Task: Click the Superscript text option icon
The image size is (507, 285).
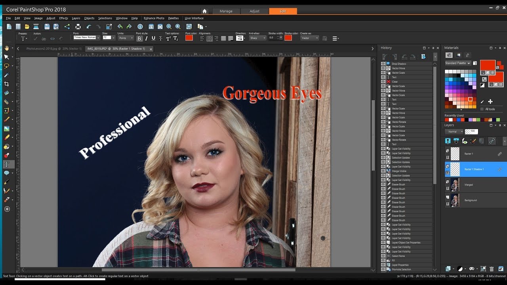Action: pos(168,38)
